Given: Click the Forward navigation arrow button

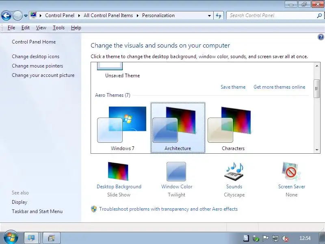Looking at the screenshot, I should (x=17, y=15).
